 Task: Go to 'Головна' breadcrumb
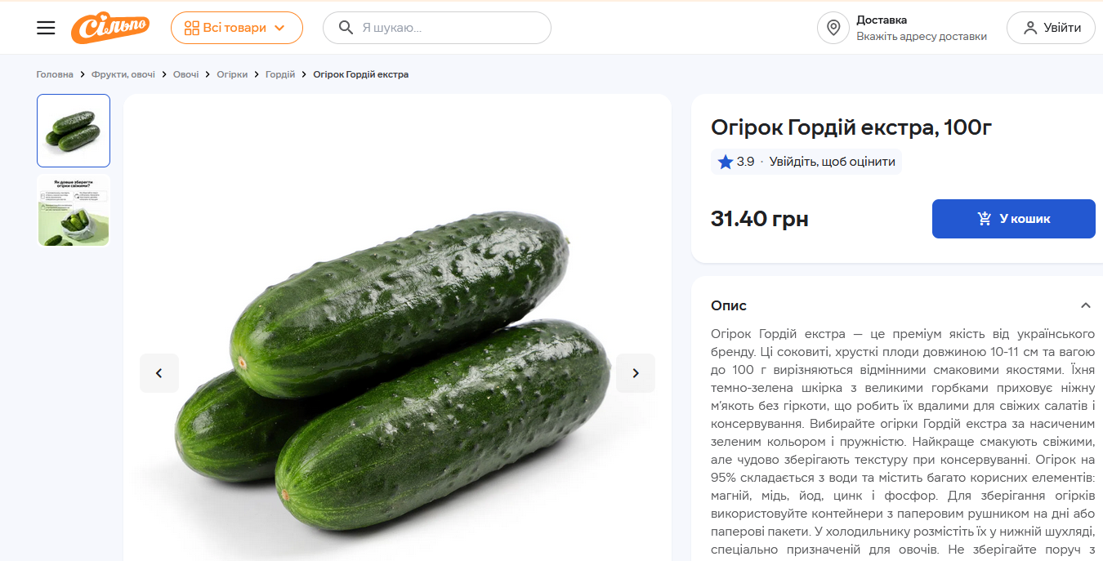(55, 74)
